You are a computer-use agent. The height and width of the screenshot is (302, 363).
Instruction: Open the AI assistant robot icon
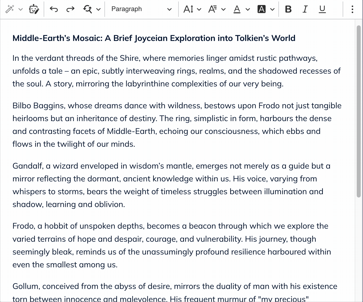tap(34, 9)
